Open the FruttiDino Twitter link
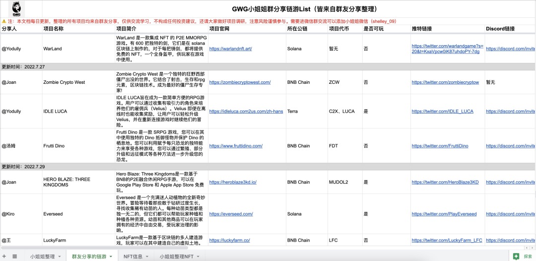 coord(440,146)
